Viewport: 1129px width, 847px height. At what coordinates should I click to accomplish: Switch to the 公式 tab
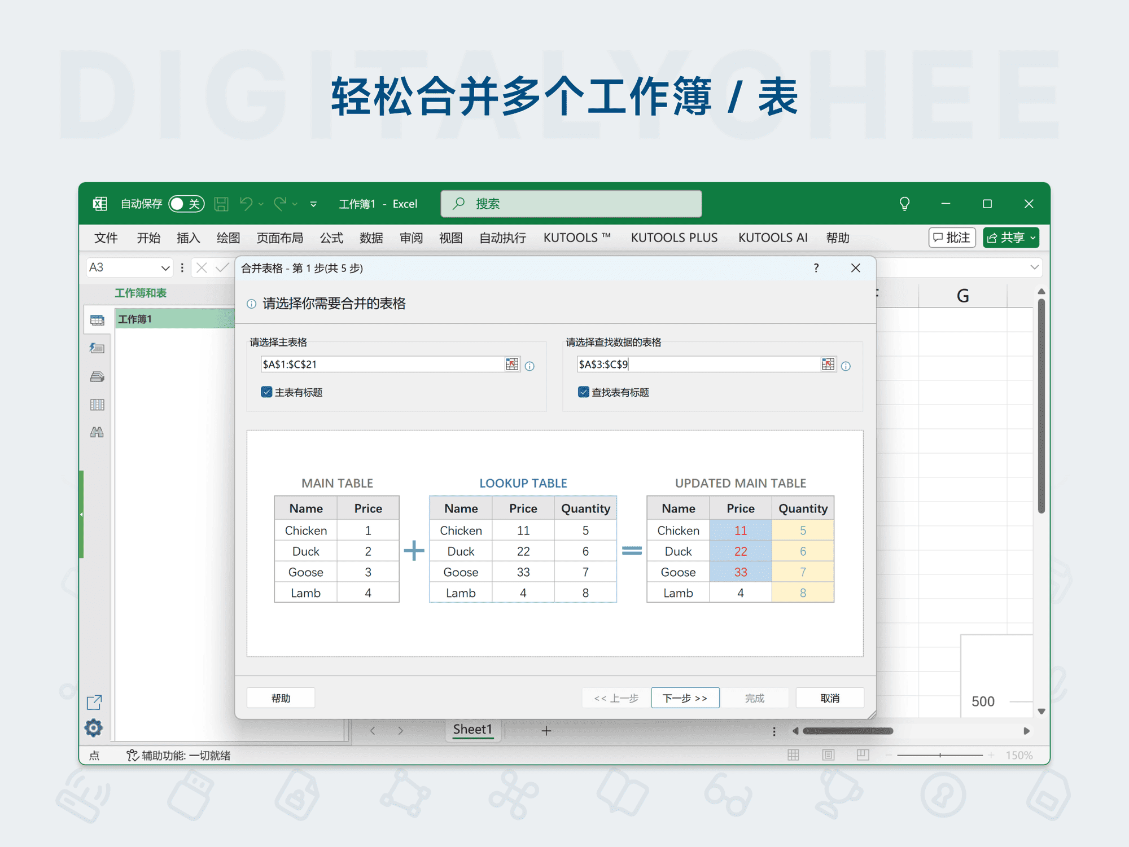[331, 238]
